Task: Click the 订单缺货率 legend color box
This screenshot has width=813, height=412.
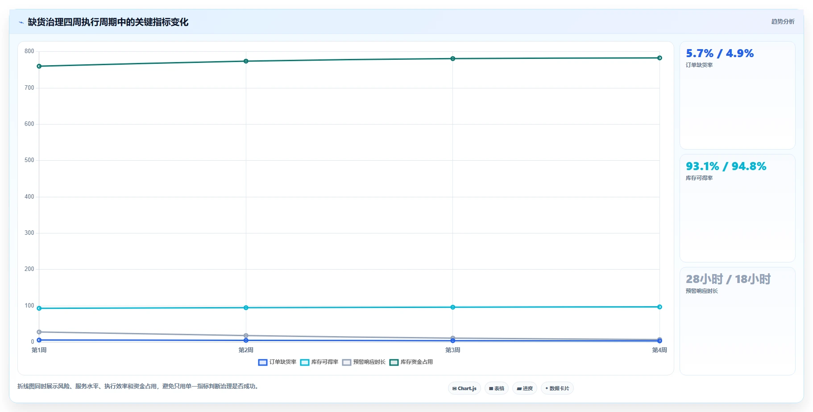Action: [263, 362]
